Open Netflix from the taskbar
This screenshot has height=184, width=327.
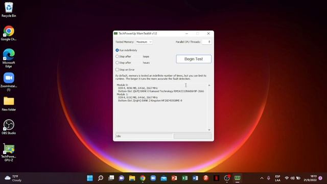pos(216,178)
